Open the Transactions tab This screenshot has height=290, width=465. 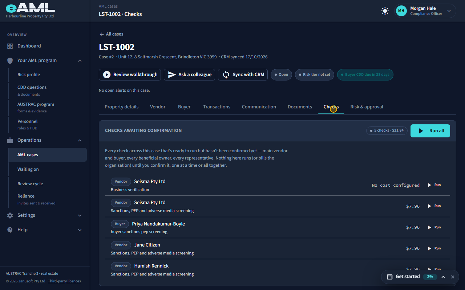click(x=217, y=107)
